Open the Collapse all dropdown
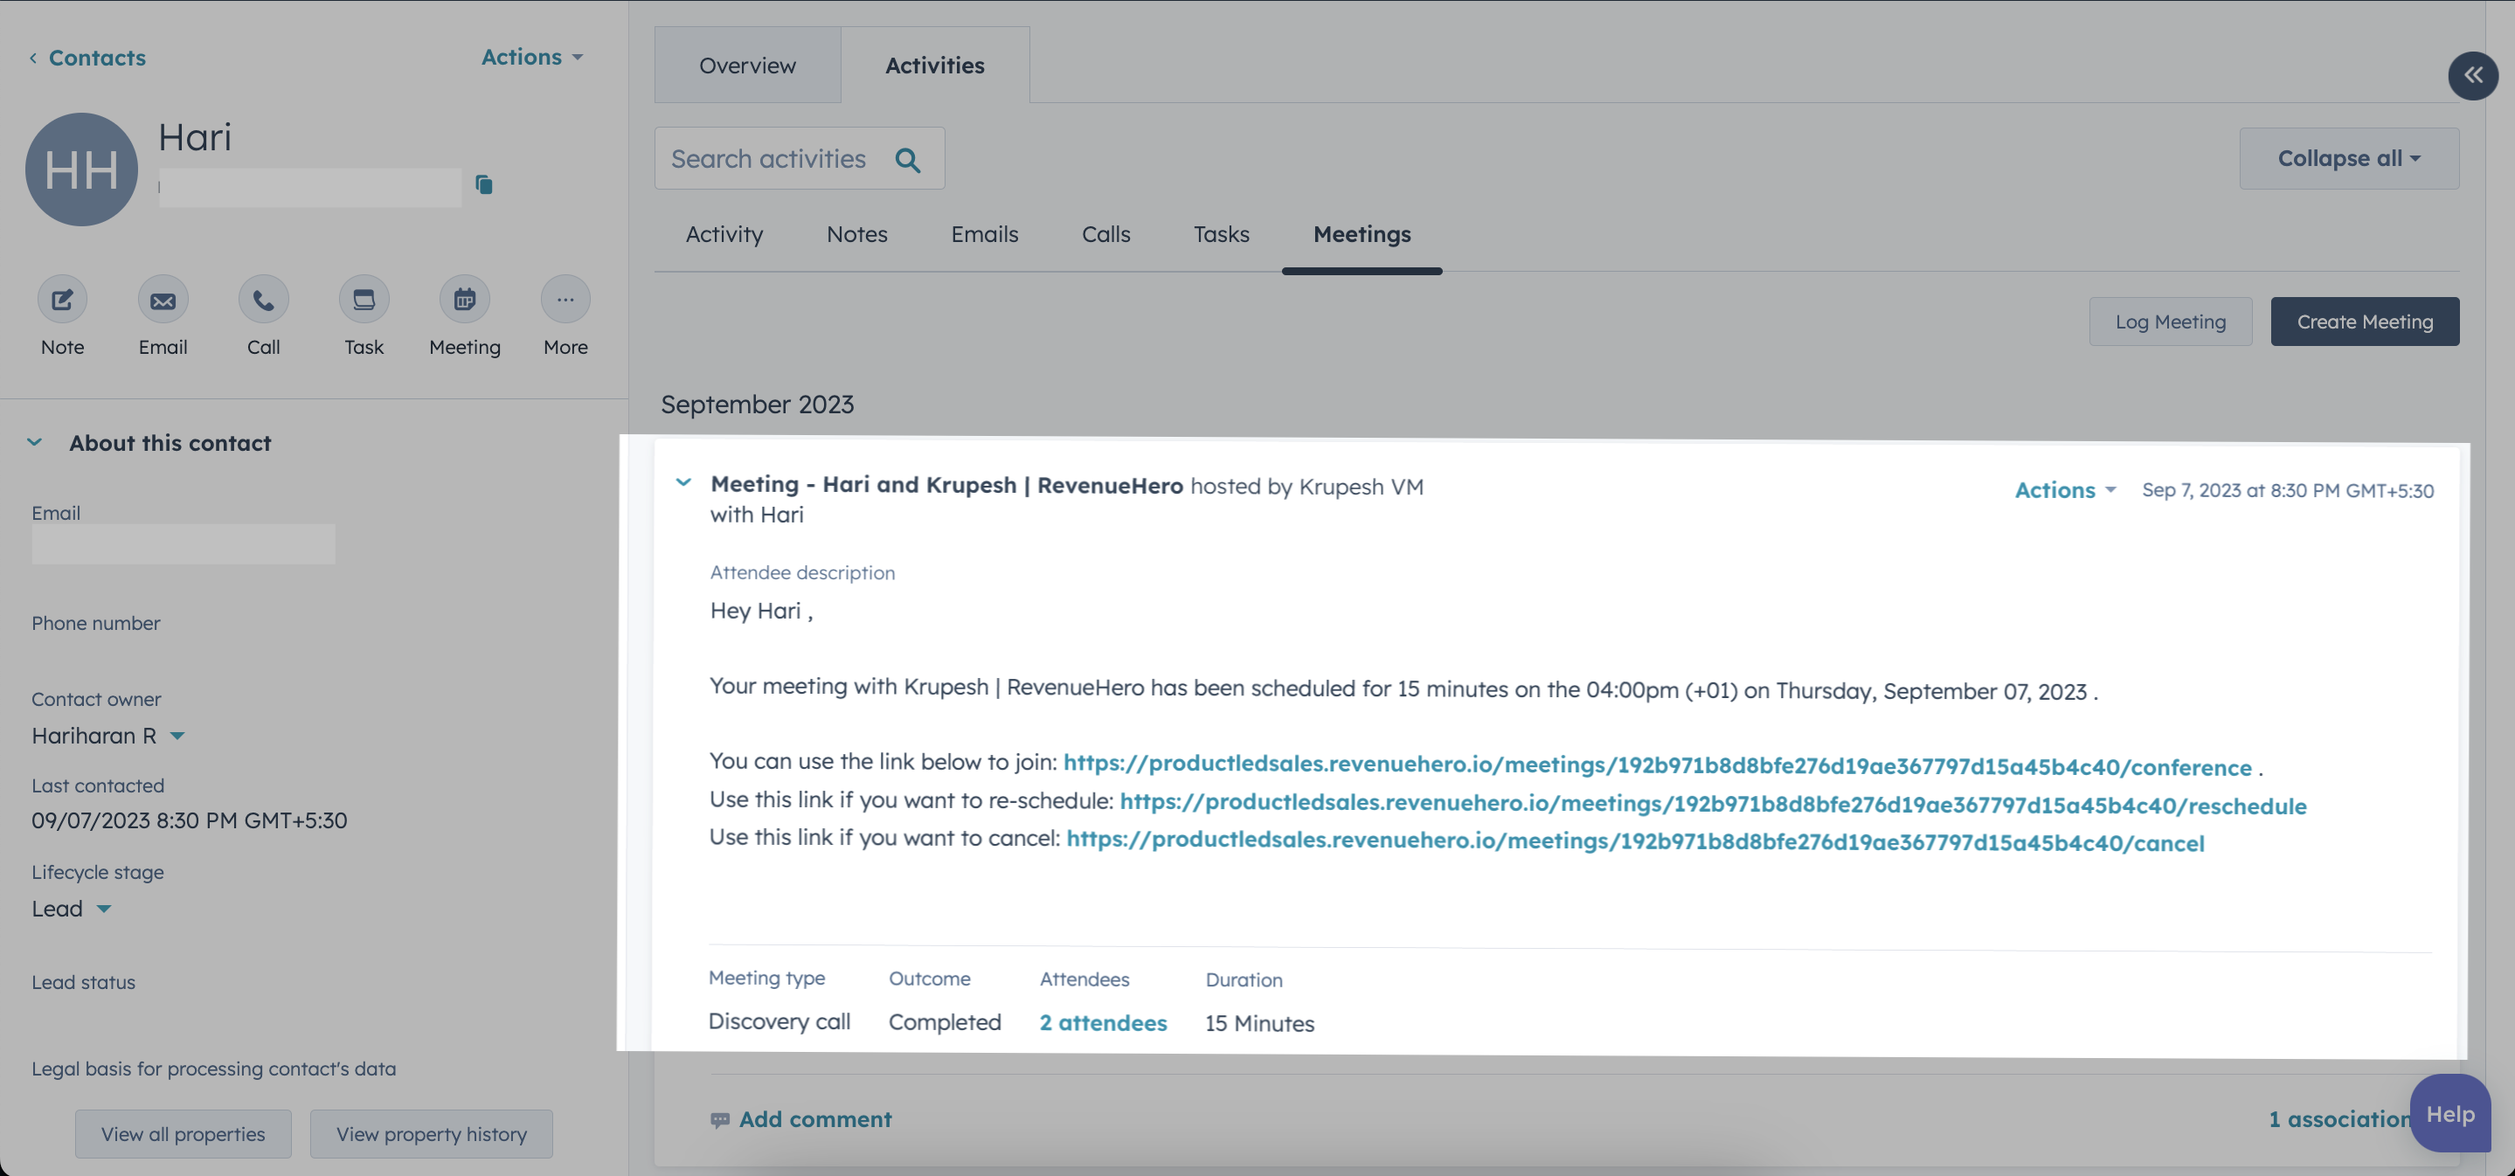2515x1176 pixels. [x=2348, y=158]
